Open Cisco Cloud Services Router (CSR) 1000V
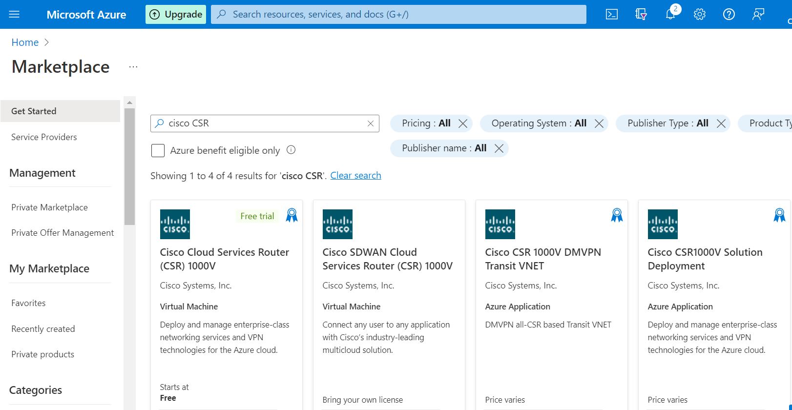Viewport: 792px width, 410px height. [225, 259]
